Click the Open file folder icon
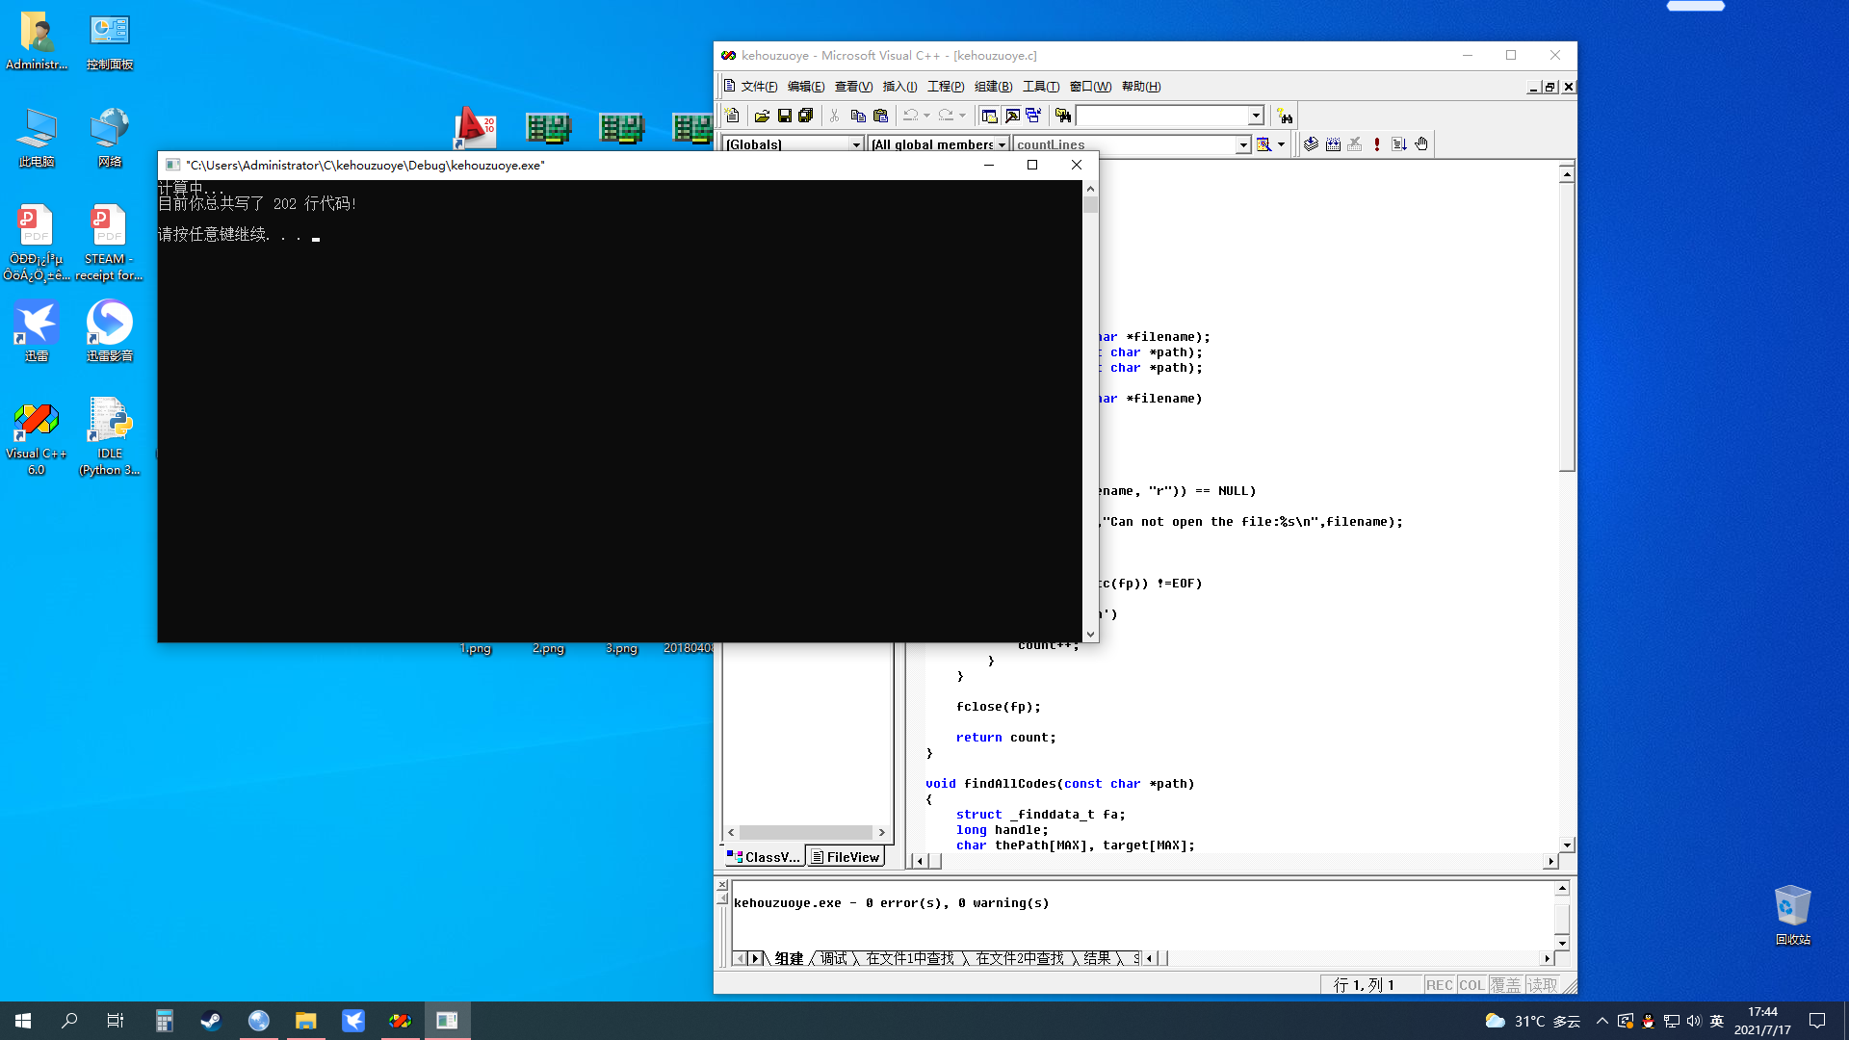1849x1040 pixels. [762, 116]
